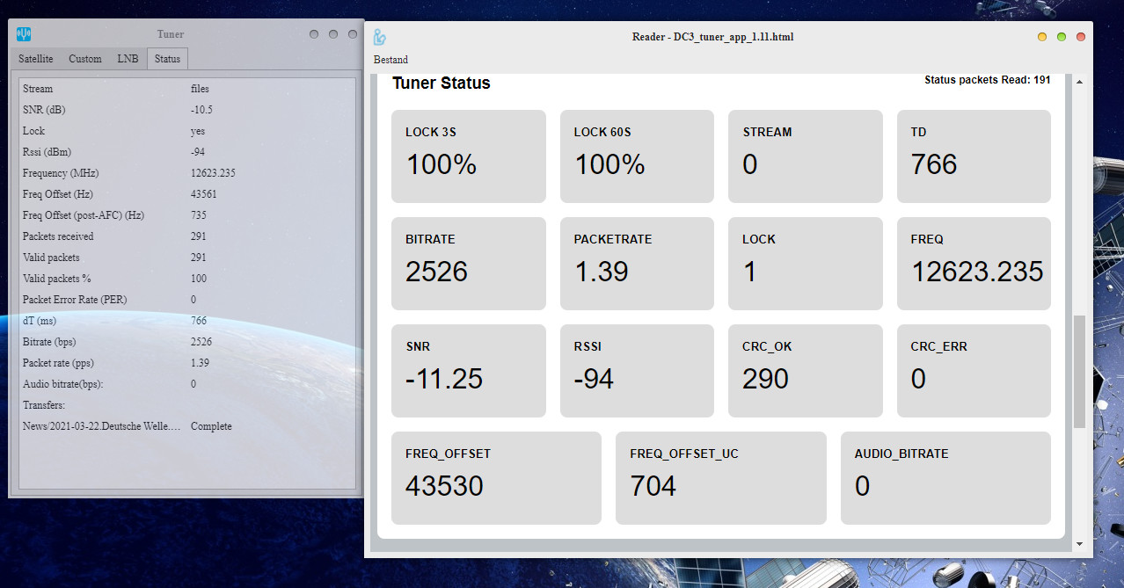Click the LOCK 3S status card
Image resolution: width=1124 pixels, height=588 pixels.
pyautogui.click(x=468, y=156)
